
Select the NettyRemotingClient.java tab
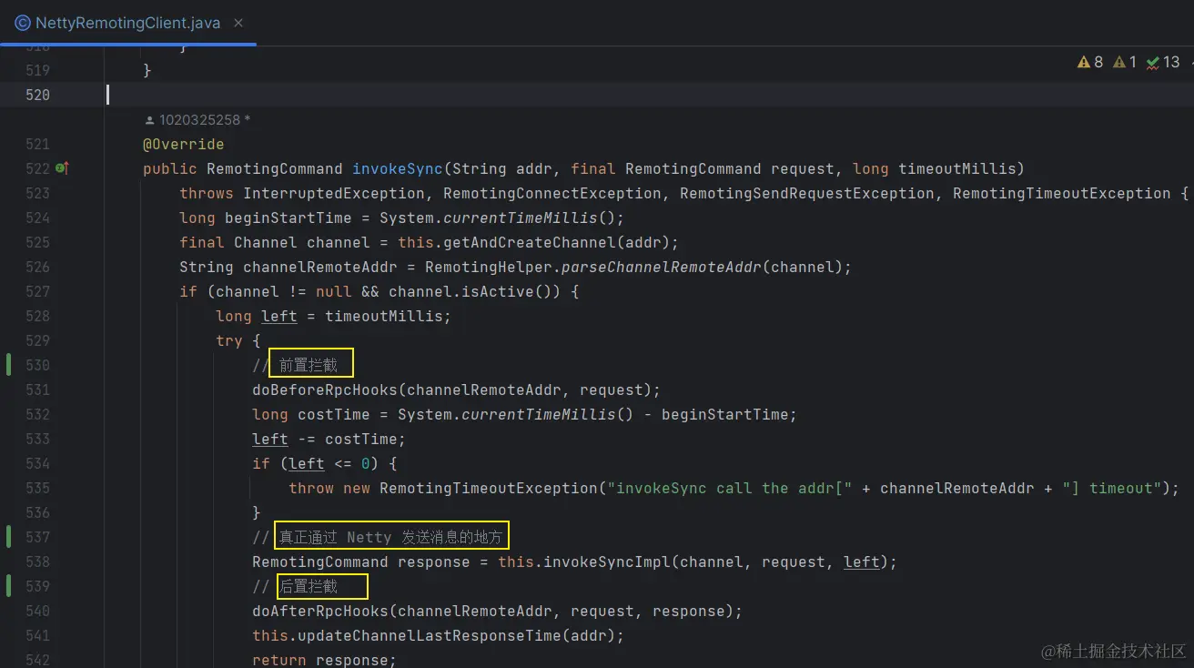(127, 23)
